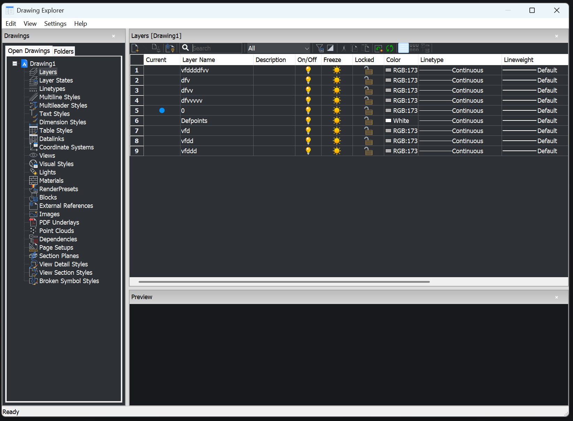Click the layer filter funnel icon
The width and height of the screenshot is (573, 421).
pyautogui.click(x=319, y=48)
